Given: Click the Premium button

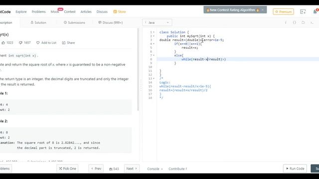Looking at the screenshot, I should pyautogui.click(x=283, y=11).
